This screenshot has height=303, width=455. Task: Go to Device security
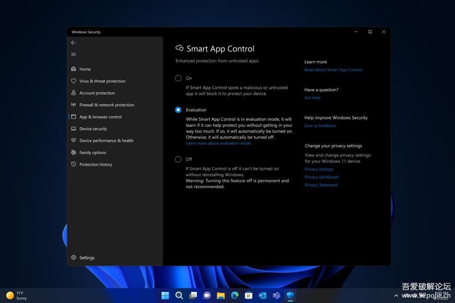click(x=93, y=129)
